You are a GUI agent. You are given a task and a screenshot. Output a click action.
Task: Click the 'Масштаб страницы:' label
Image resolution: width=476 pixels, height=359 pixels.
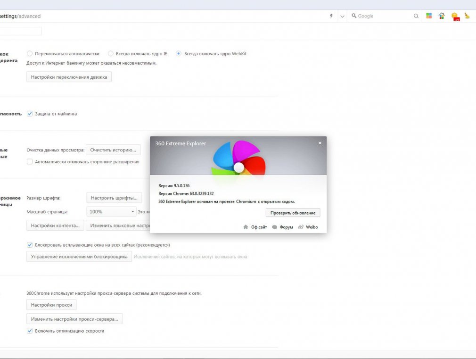point(47,211)
